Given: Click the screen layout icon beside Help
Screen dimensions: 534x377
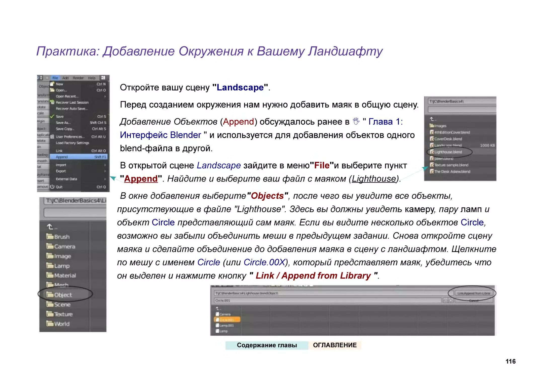Looking at the screenshot, I should (103, 78).
